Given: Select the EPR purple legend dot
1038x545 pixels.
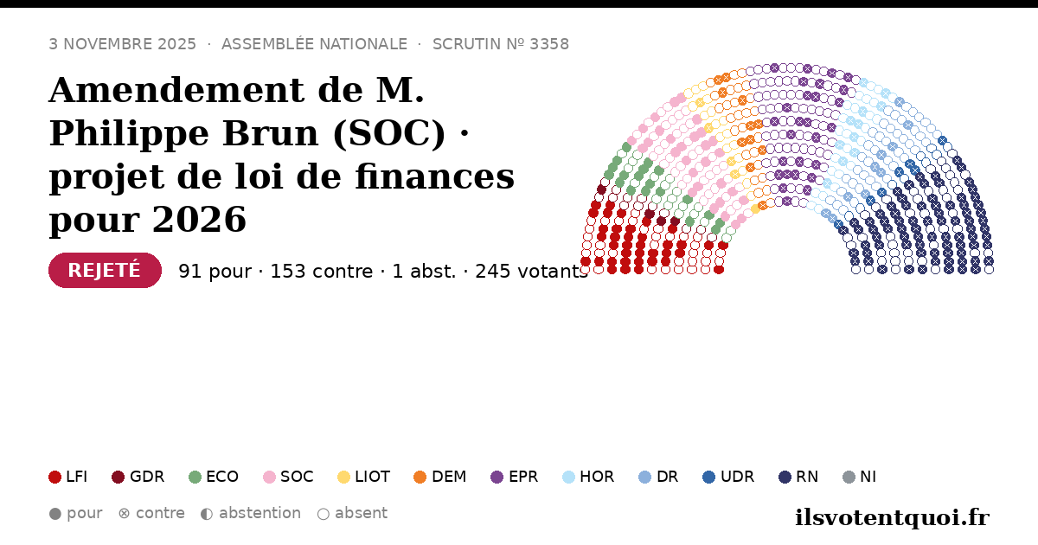Looking at the screenshot, I should (x=497, y=477).
